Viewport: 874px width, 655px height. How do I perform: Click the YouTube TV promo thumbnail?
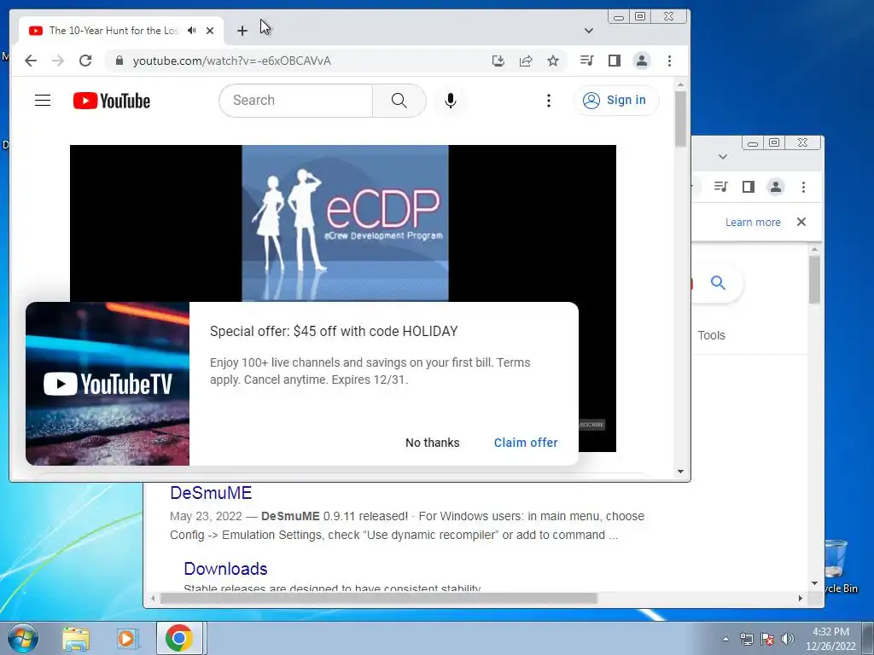click(108, 384)
